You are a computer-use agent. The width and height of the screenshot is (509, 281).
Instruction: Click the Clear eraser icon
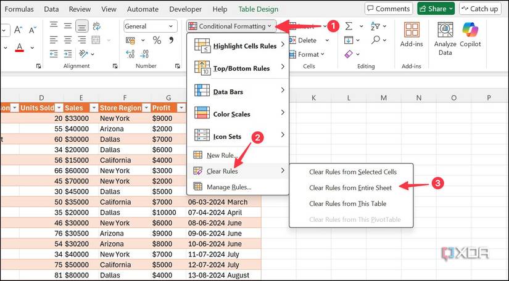[x=349, y=54]
